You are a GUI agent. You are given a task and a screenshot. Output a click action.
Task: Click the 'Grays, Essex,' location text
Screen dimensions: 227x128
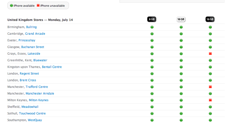[17, 54]
